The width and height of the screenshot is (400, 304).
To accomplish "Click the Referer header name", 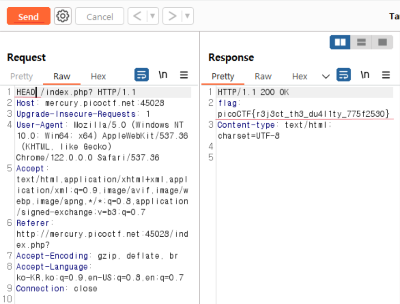I will coord(32,223).
